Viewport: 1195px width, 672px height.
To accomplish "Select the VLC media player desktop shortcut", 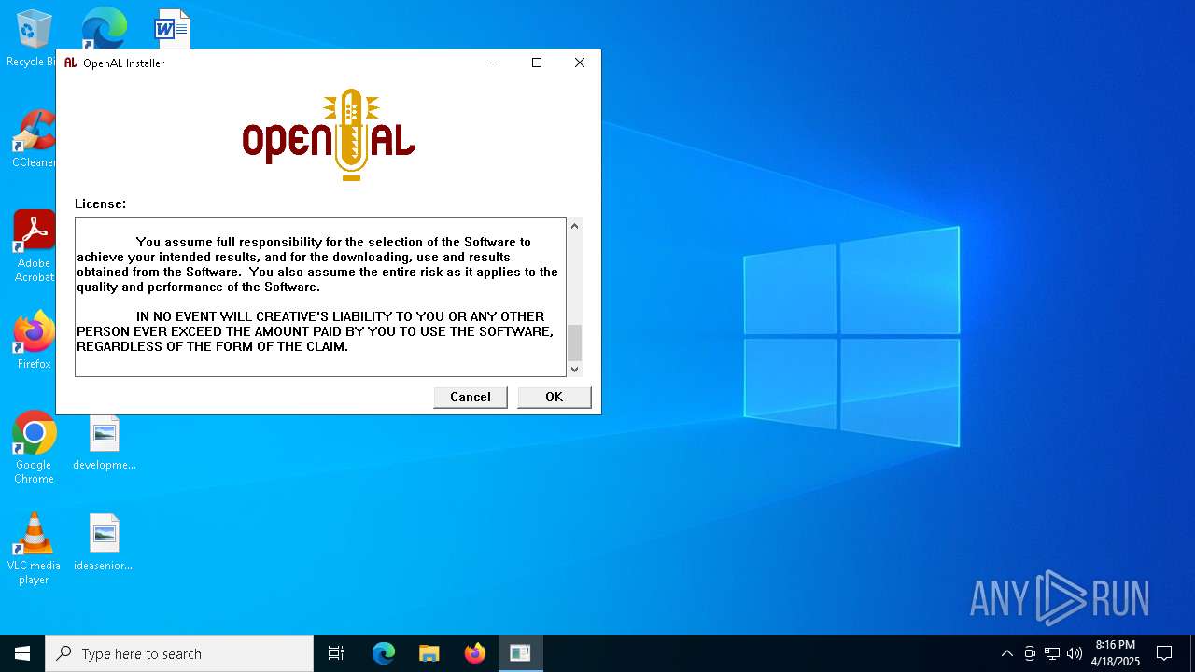I will click(34, 549).
